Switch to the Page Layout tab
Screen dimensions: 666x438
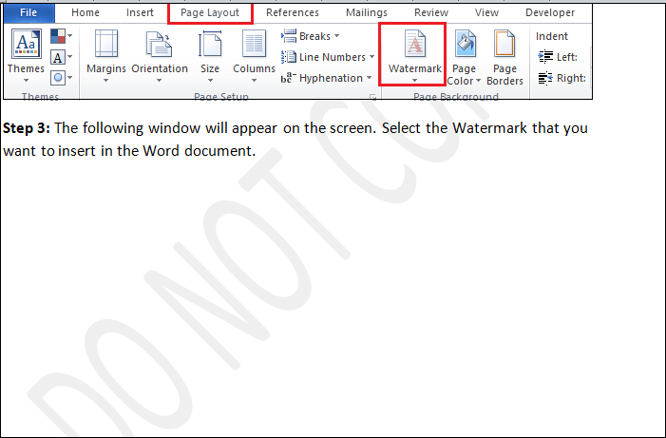tap(210, 13)
